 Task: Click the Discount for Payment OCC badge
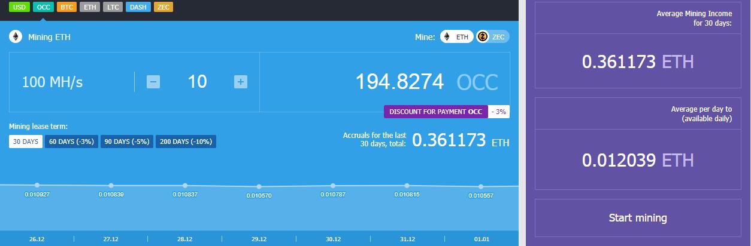[x=436, y=112]
